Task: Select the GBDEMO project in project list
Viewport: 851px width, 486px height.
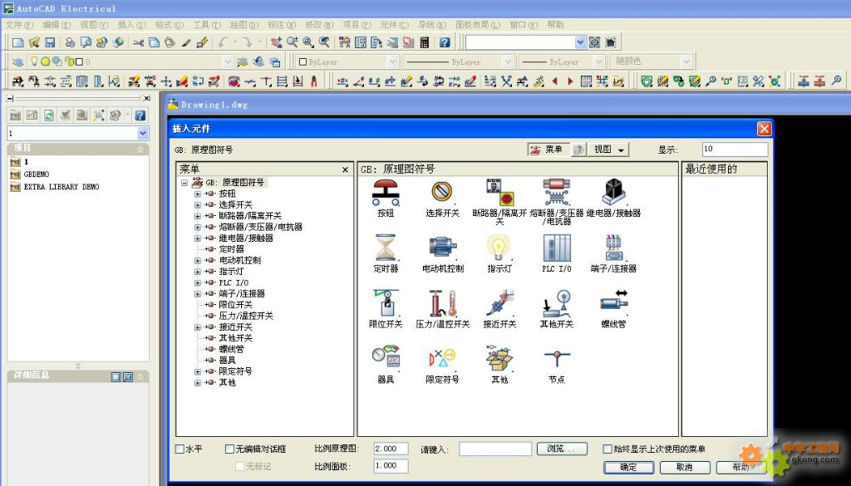Action: click(36, 174)
